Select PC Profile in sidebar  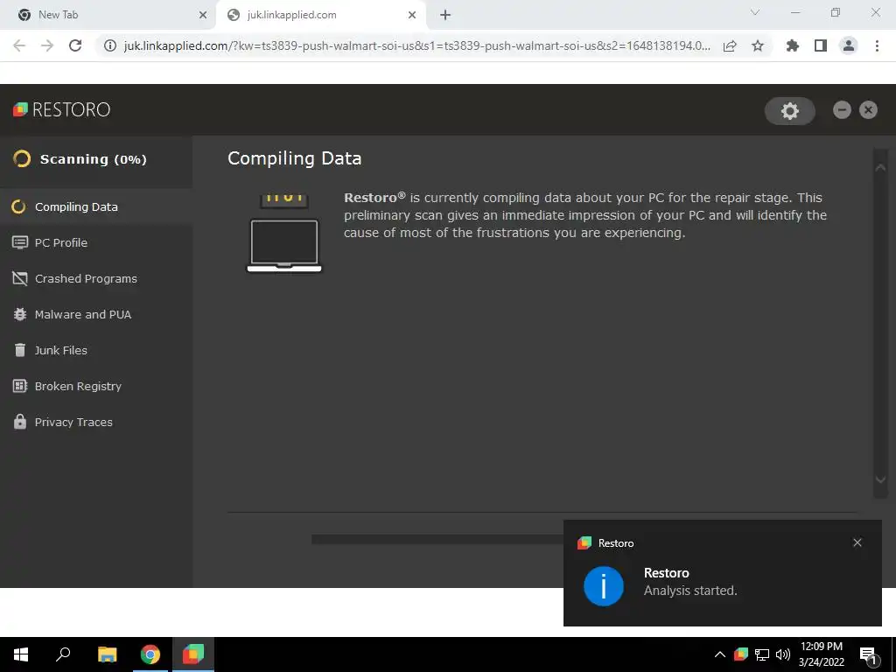[96, 243]
